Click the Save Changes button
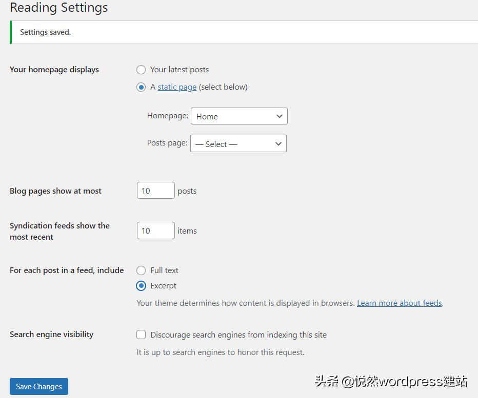The image size is (478, 398). [39, 386]
